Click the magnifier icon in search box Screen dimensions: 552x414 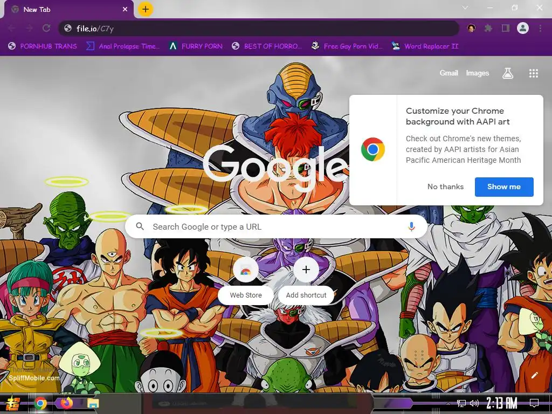click(140, 226)
